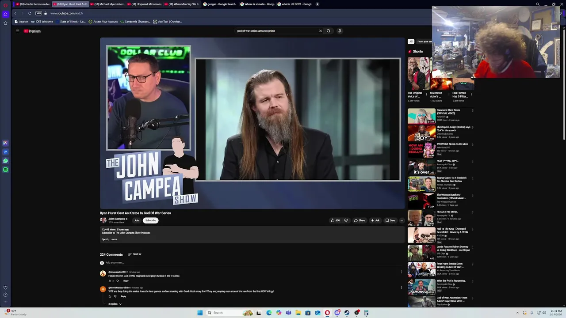The height and width of the screenshot is (318, 566).
Task: Open more actions menu for the video
Action: pyautogui.click(x=402, y=220)
